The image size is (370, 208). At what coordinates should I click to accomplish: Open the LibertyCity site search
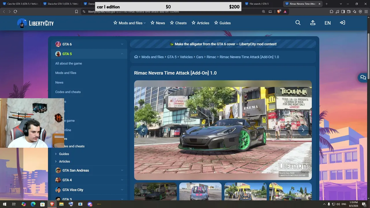[298, 23]
